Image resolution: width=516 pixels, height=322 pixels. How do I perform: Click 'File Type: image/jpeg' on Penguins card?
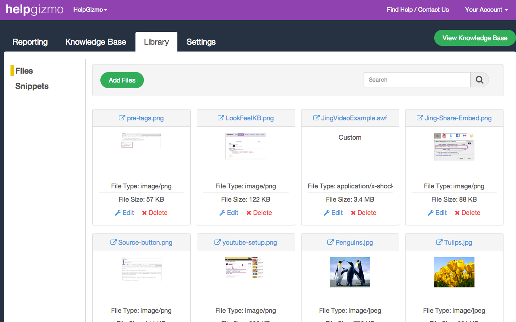[x=350, y=310]
